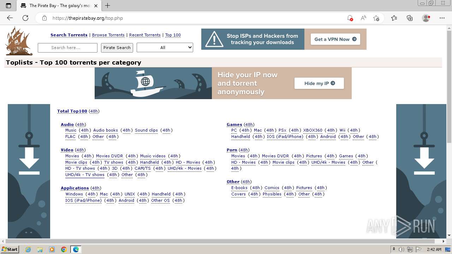Viewport: 452px width, 254px height.
Task: Open the Covers link
Action: 238,194
